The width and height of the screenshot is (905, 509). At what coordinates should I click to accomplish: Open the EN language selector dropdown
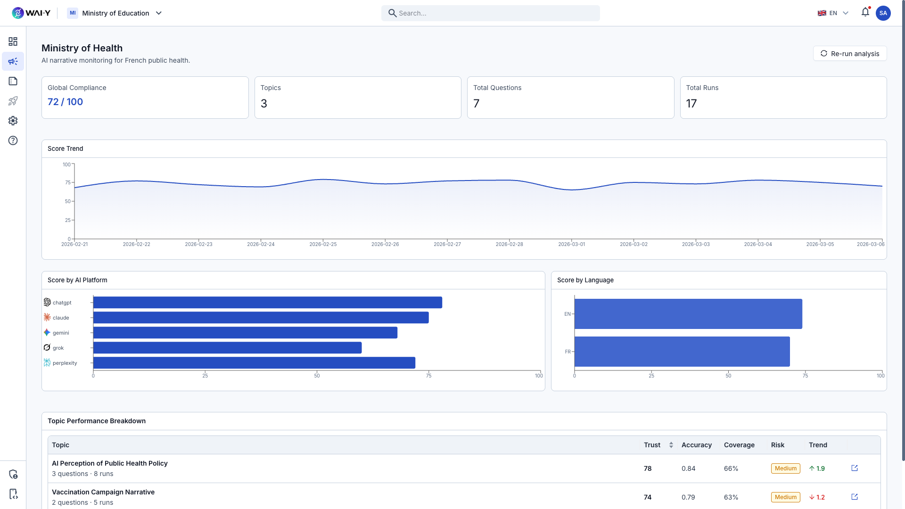[833, 13]
